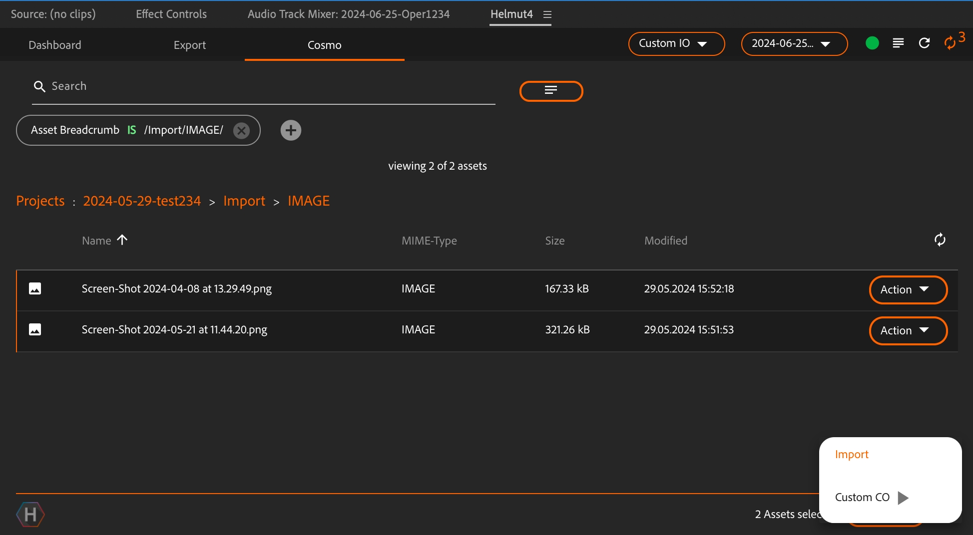The image size is (973, 535).
Task: Click the Helmut H logo icon
Action: 30,514
